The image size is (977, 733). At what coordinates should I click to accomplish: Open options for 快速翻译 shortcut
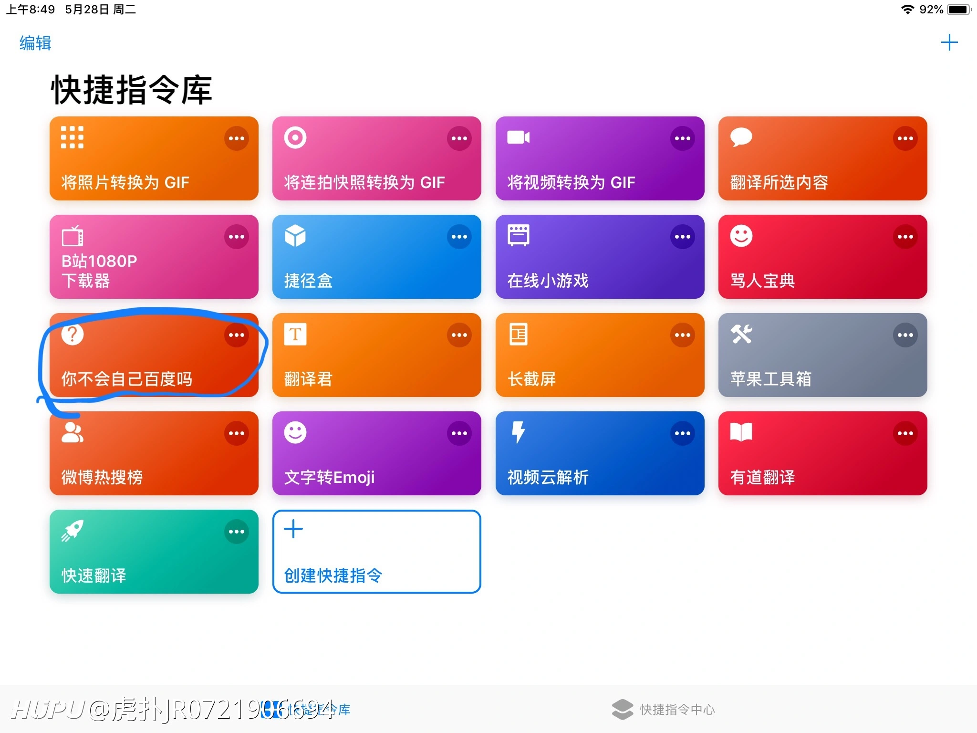(x=236, y=532)
